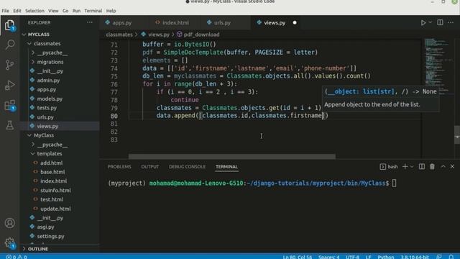Viewport: 460px width, 259px height.
Task: Open the Accounts menu icon
Action: [9, 223]
